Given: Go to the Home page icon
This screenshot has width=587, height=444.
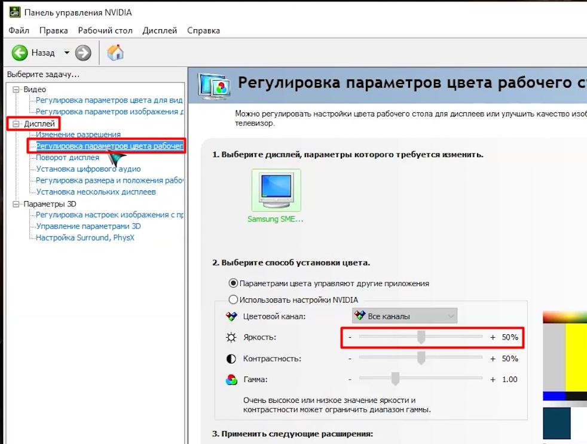Looking at the screenshot, I should [115, 53].
